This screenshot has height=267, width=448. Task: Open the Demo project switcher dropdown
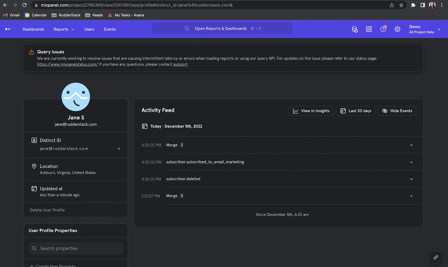424,29
